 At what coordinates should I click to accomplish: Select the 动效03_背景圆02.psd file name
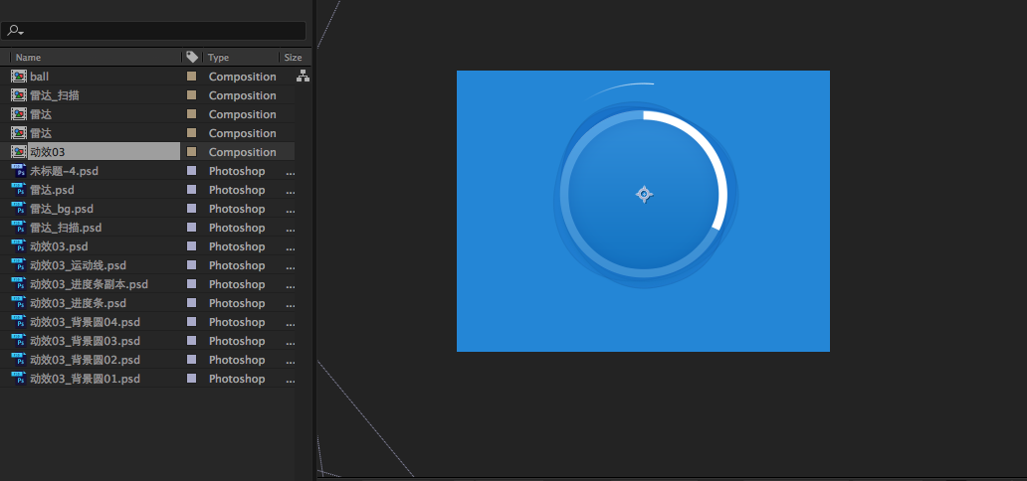tap(86, 360)
